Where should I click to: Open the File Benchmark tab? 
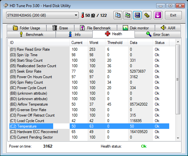coord(96,28)
